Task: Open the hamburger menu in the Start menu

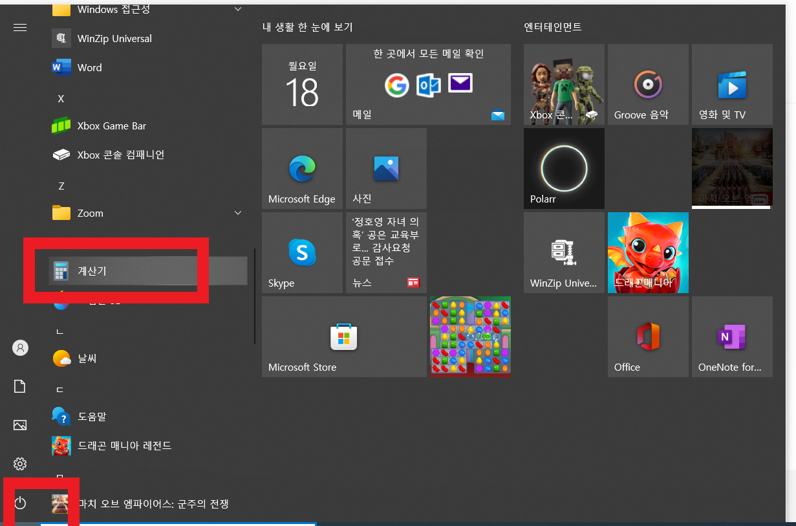Action: point(20,27)
